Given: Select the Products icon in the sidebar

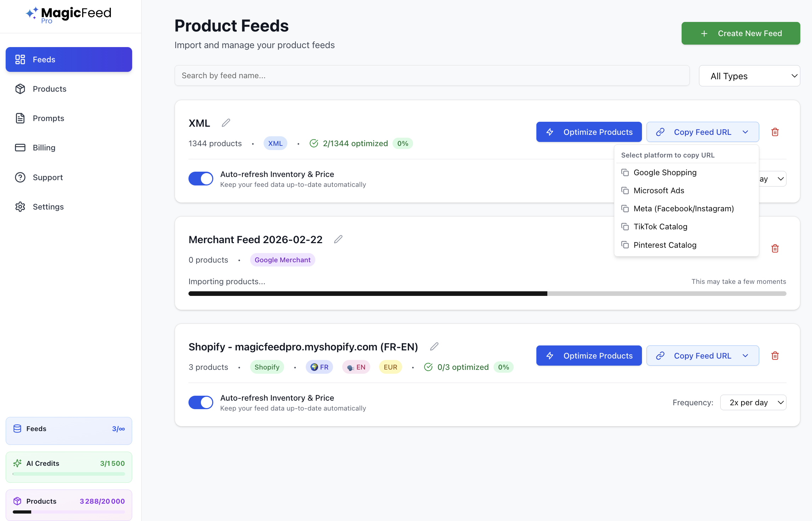Looking at the screenshot, I should [20, 89].
